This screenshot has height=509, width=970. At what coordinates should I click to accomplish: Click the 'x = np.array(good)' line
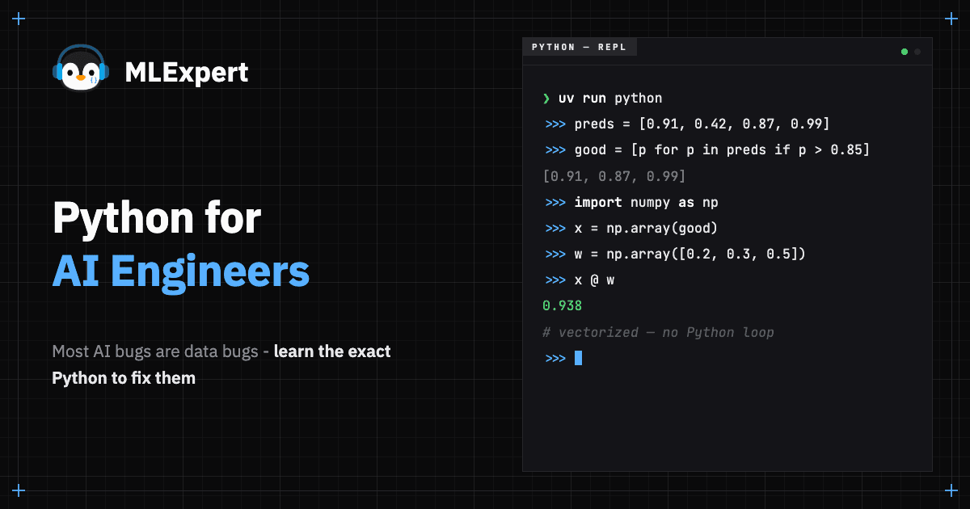tap(646, 228)
